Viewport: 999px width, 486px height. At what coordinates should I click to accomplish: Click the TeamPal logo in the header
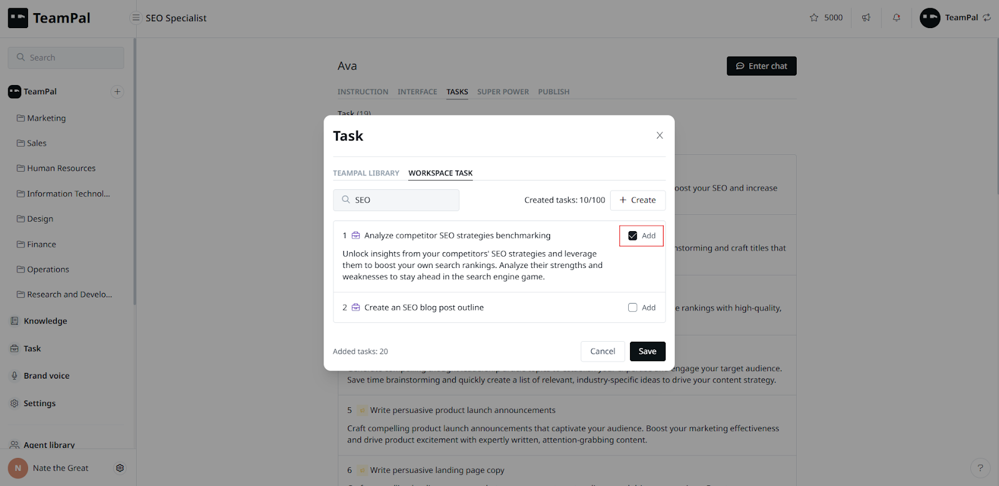point(49,18)
